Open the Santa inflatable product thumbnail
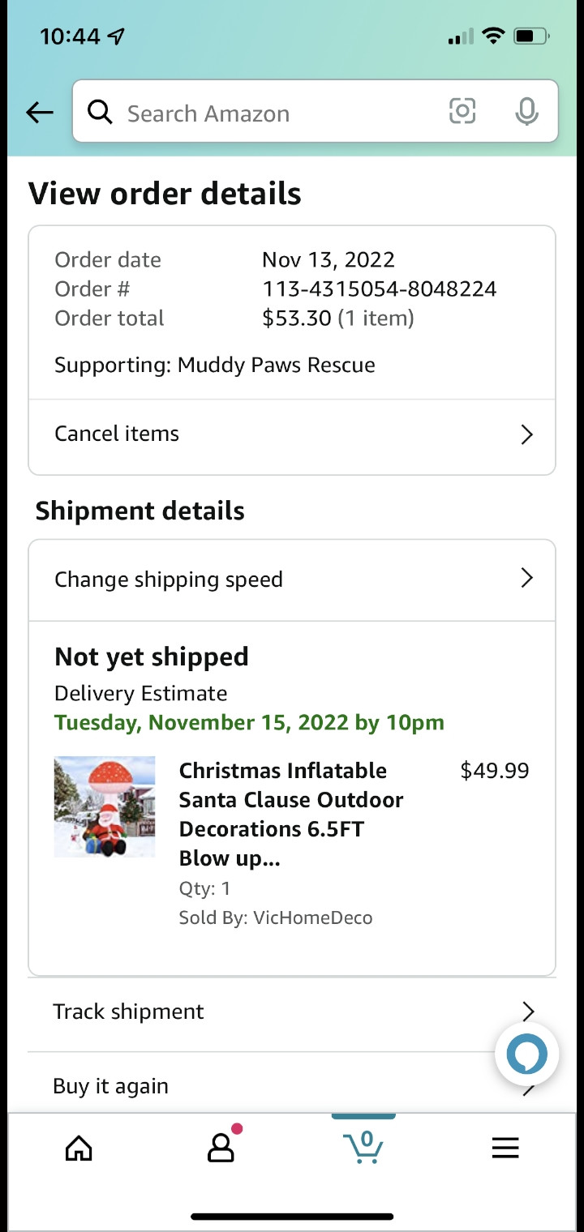Screen dimensions: 584x1232 [105, 806]
